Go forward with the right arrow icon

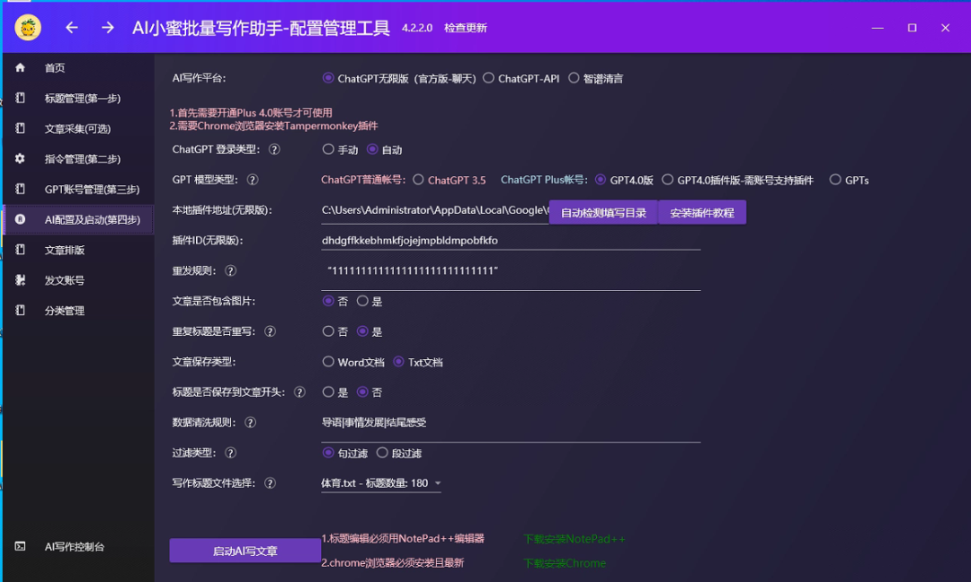108,28
